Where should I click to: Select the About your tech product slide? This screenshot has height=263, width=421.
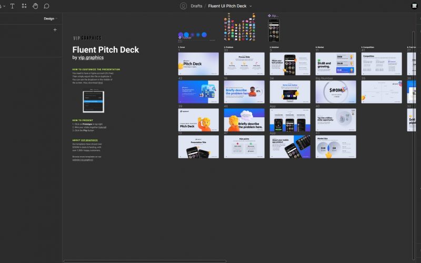point(290,64)
